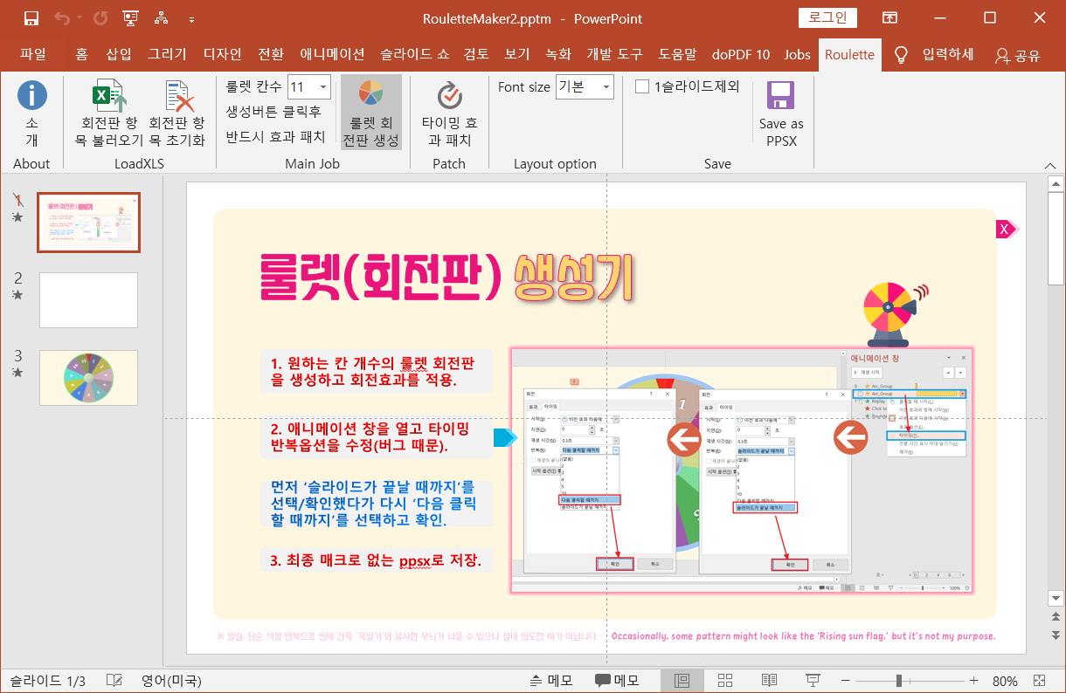Open the 슬라이드 쇼 ribbon tab

(414, 54)
